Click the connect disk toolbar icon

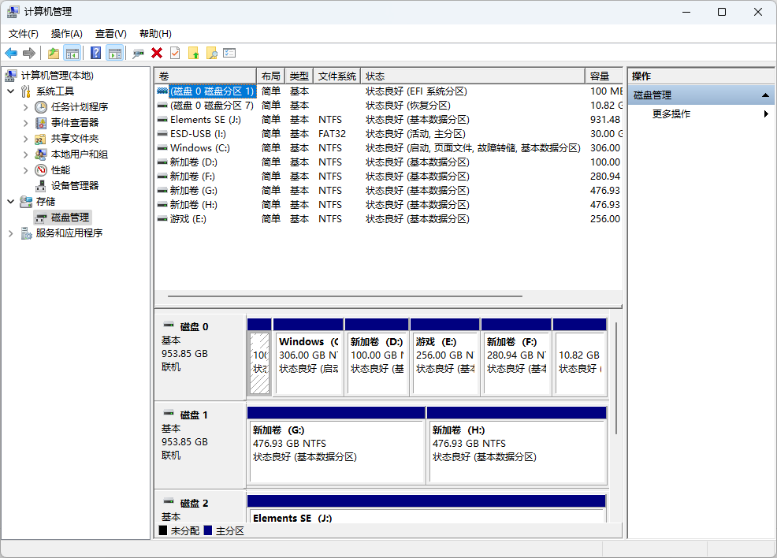point(138,53)
